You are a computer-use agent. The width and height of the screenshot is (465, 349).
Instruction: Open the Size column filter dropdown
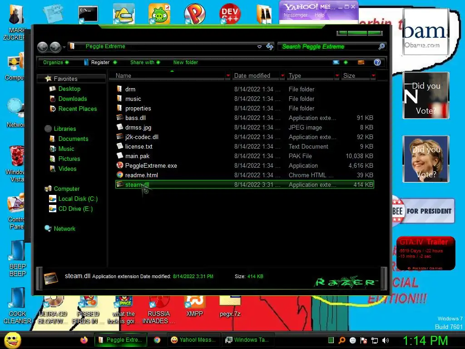tap(373, 76)
